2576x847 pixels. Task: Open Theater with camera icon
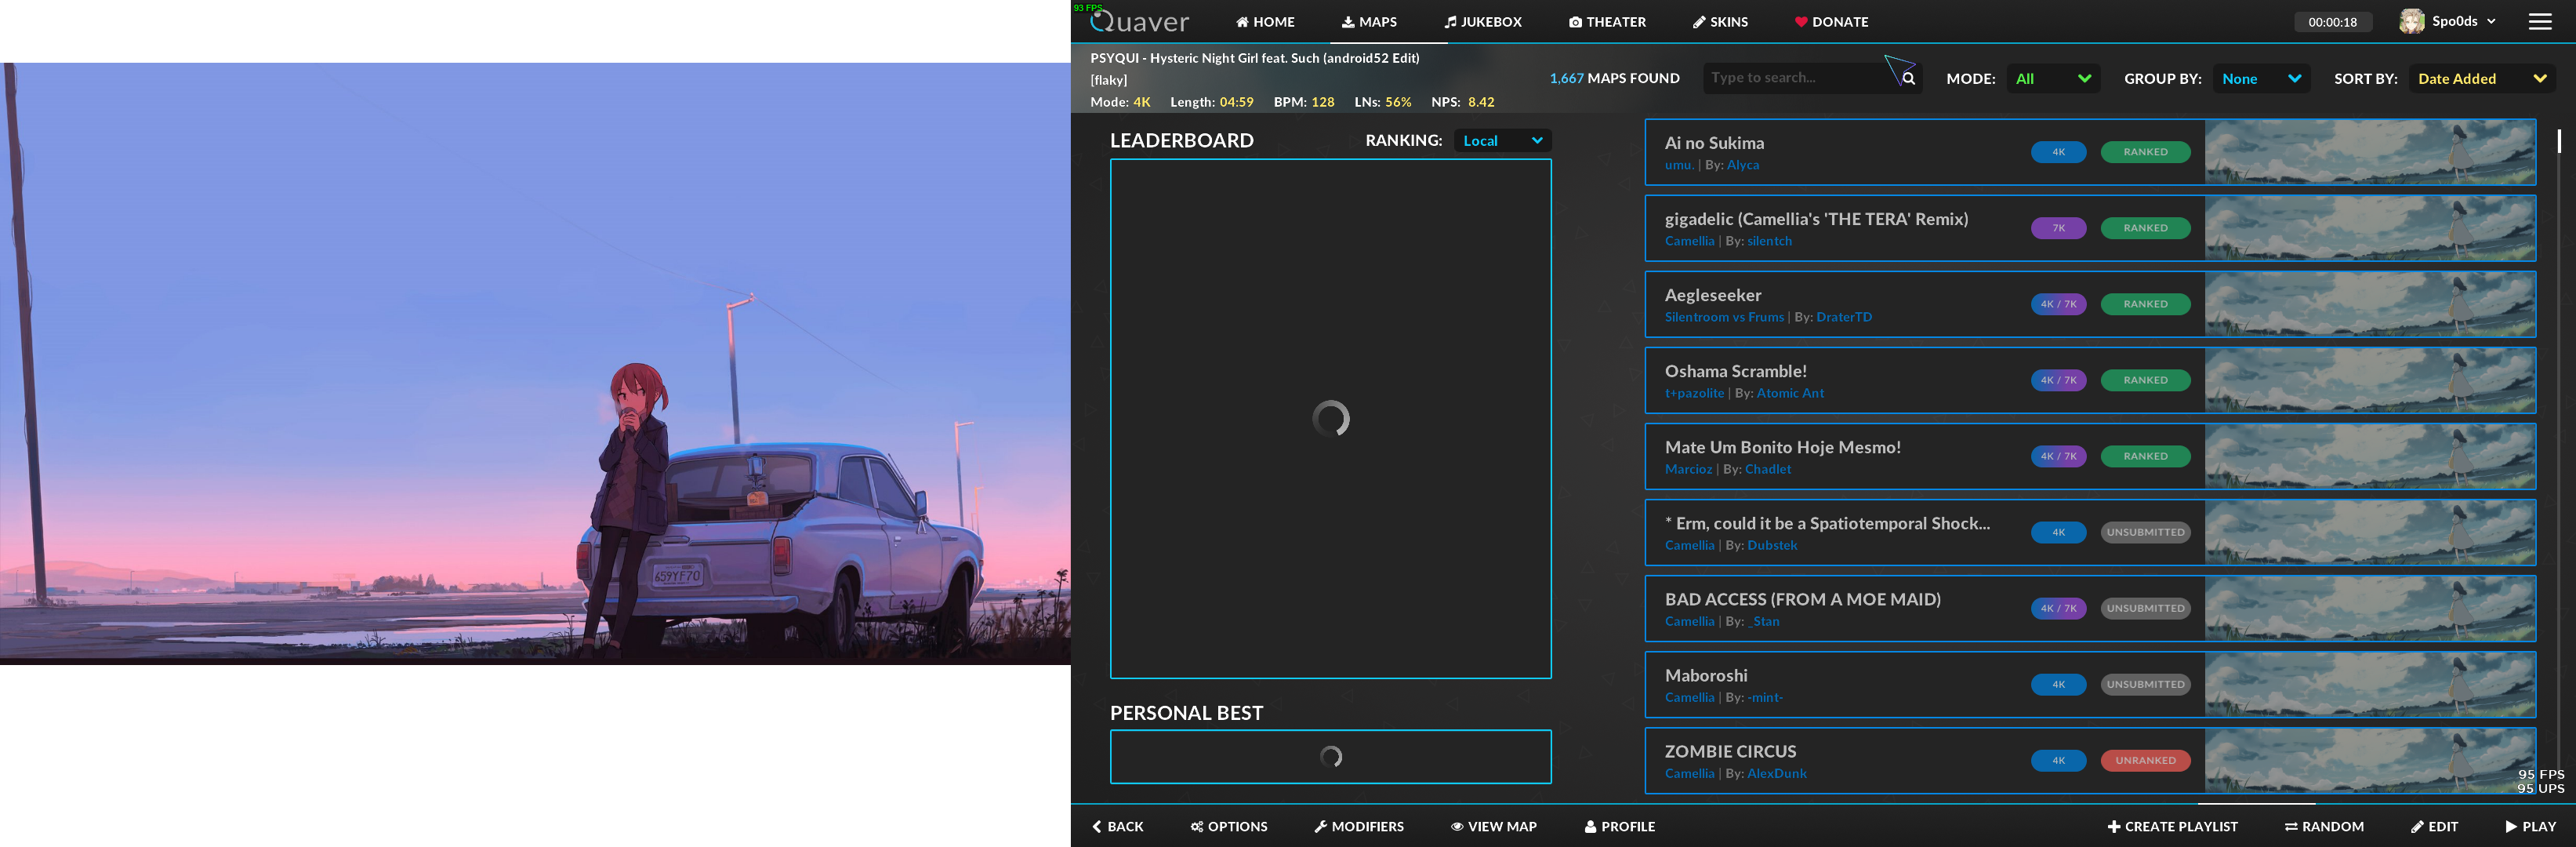pos(1606,22)
